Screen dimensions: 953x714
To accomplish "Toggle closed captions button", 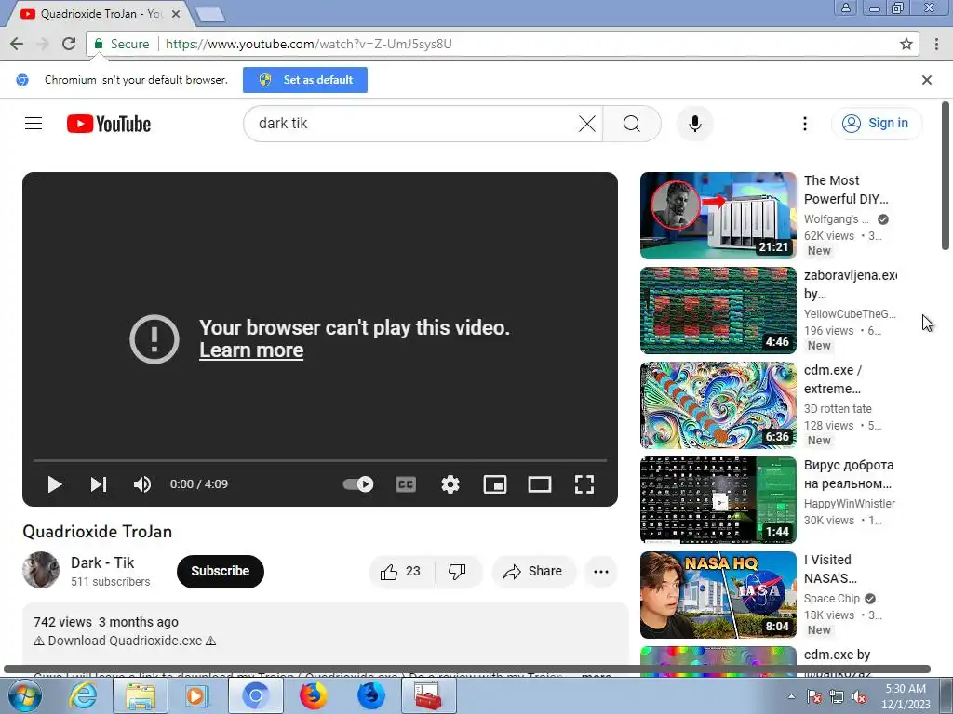I will pyautogui.click(x=406, y=483).
